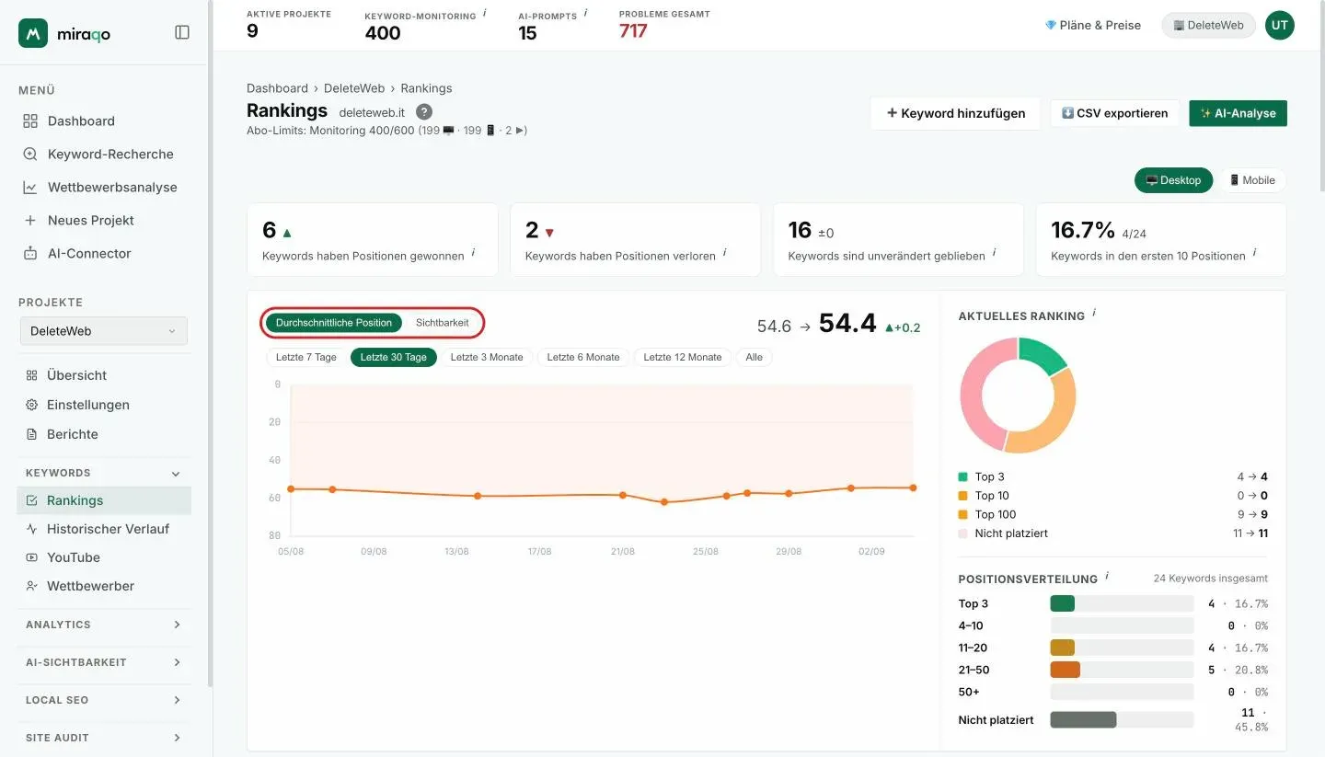Collapse sidebar with the panel toggle icon
The image size is (1325, 757).
pyautogui.click(x=182, y=32)
